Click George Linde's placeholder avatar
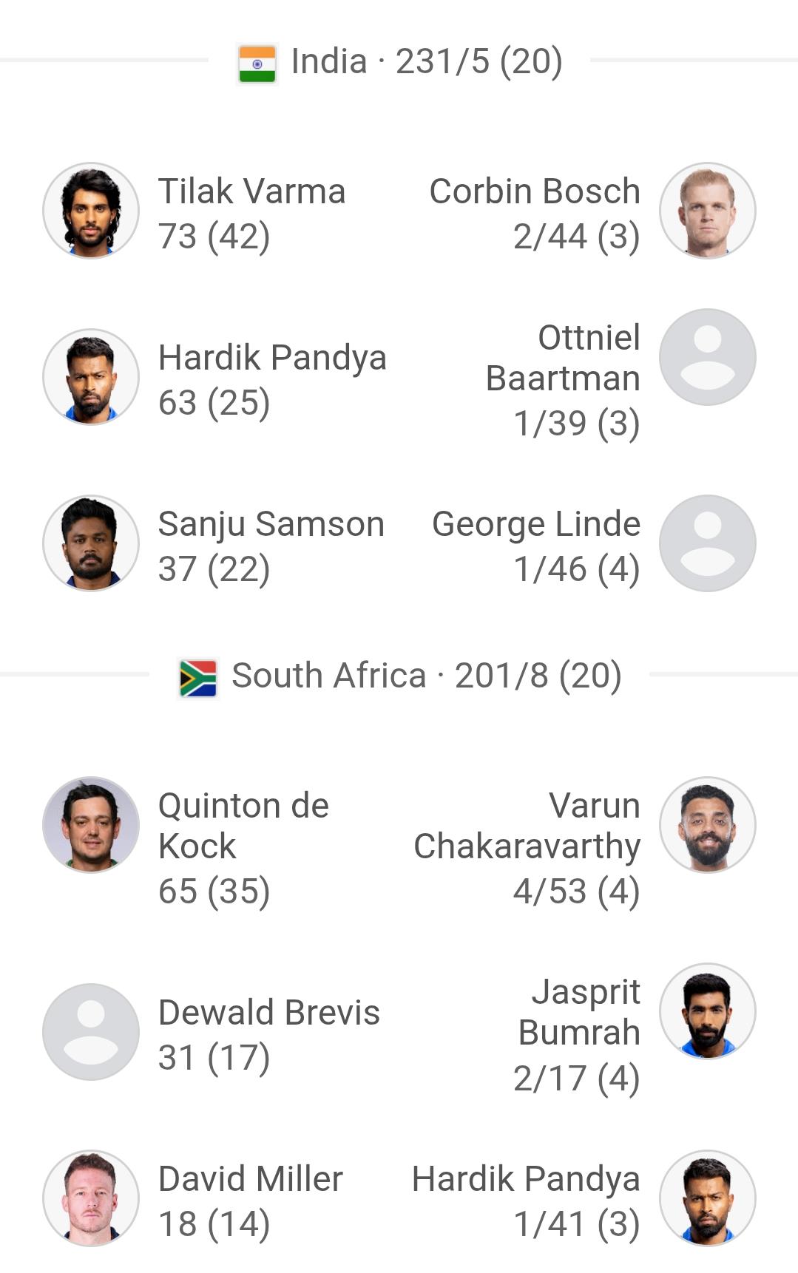Viewport: 798px width, 1273px height. coord(707,543)
